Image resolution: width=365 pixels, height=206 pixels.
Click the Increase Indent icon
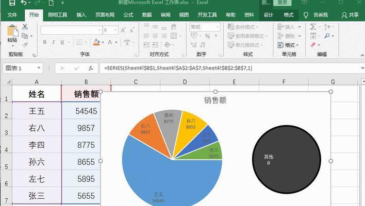point(155,45)
